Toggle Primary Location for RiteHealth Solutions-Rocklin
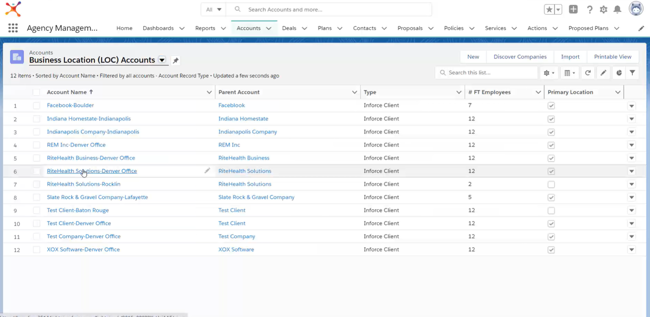The image size is (650, 317). point(551,184)
